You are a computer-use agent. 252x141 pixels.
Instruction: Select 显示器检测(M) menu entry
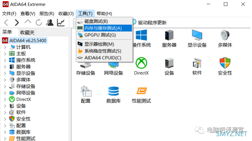coord(105,44)
